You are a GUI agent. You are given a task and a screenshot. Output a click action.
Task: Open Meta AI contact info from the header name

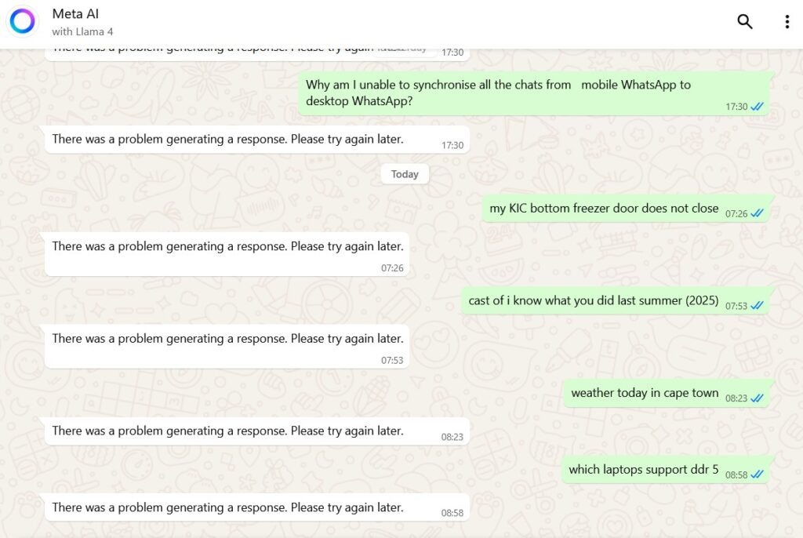click(x=75, y=14)
